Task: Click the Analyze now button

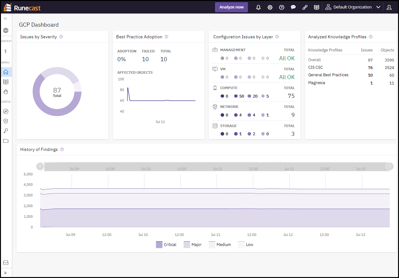Action: click(x=231, y=7)
